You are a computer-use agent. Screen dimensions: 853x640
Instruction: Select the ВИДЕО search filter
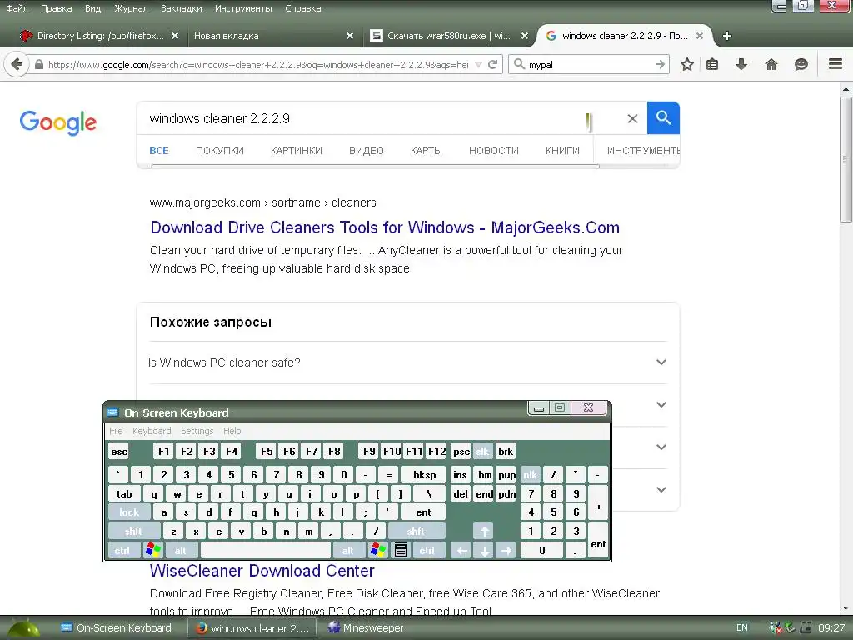click(367, 150)
